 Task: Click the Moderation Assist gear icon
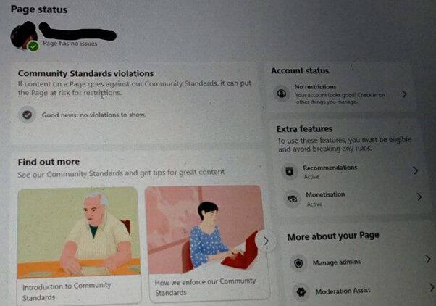pyautogui.click(x=301, y=291)
